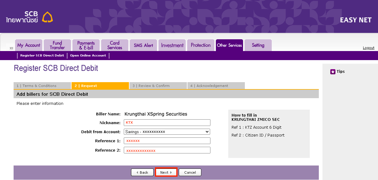This screenshot has width=378, height=180.
Task: Open Payments & E-bill tab
Action: [86, 45]
